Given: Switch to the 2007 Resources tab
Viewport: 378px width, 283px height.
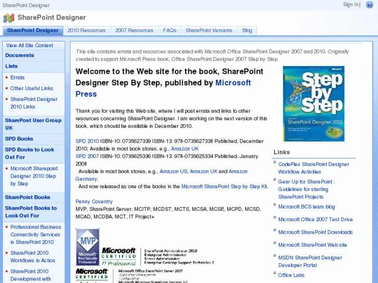Looking at the screenshot, I should [x=134, y=31].
